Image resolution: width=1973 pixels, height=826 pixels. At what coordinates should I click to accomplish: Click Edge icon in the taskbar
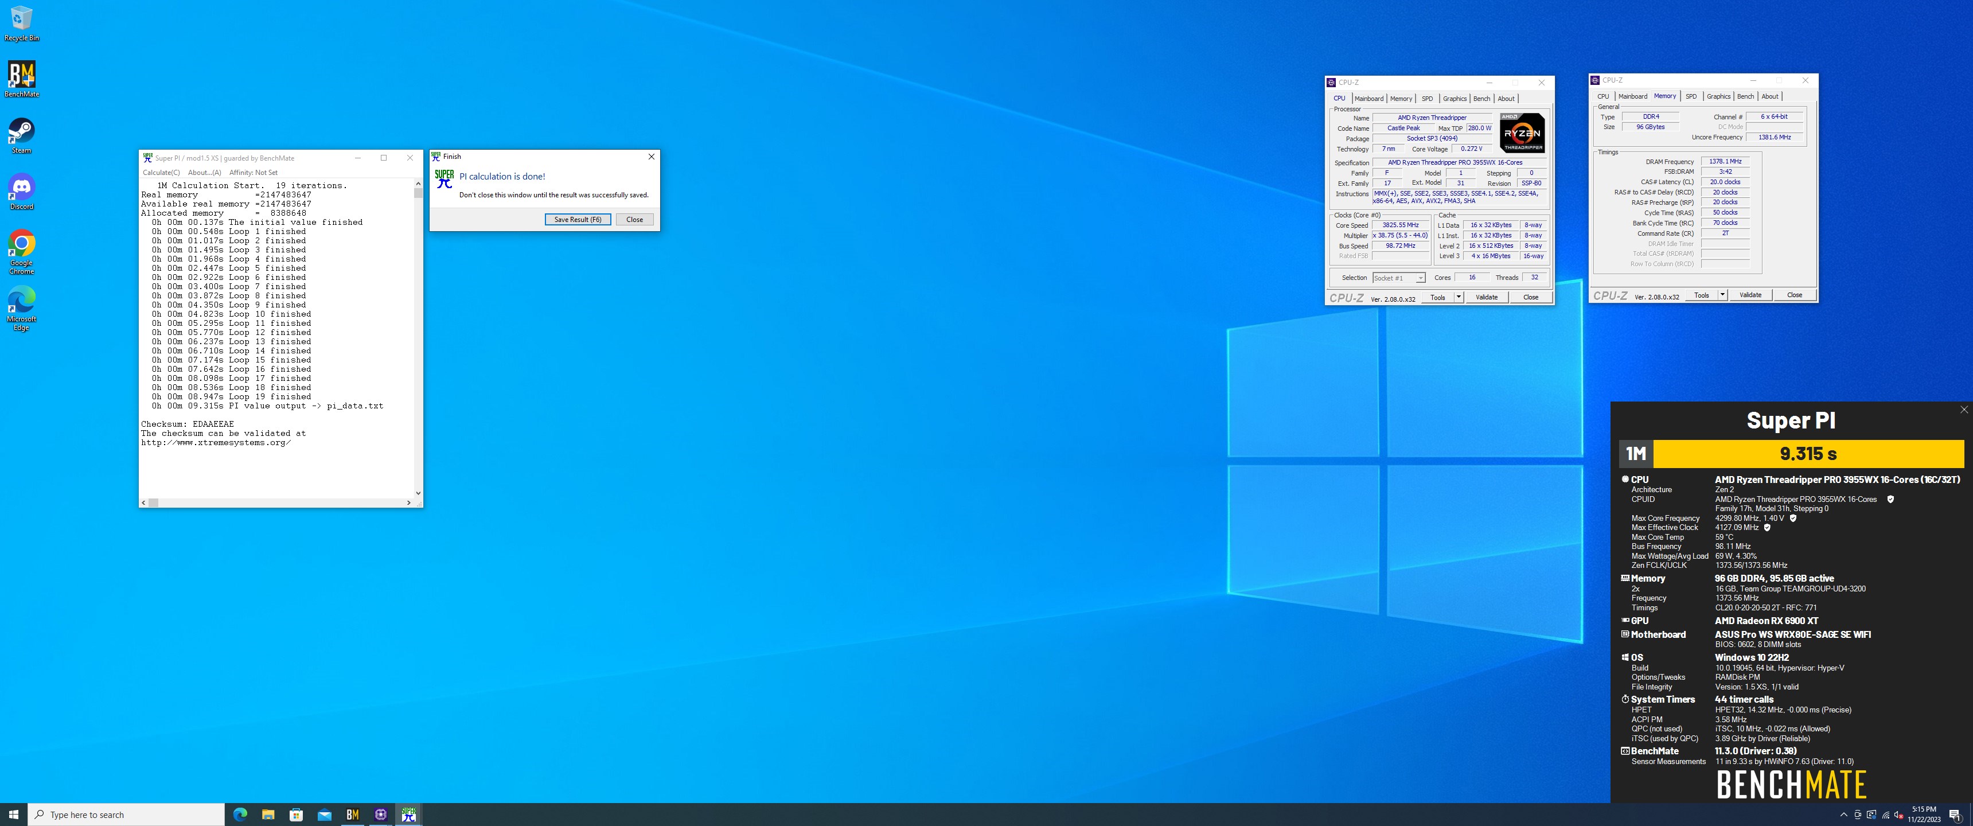coord(240,815)
